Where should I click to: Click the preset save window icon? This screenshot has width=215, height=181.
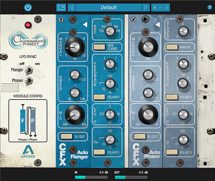coord(61,7)
